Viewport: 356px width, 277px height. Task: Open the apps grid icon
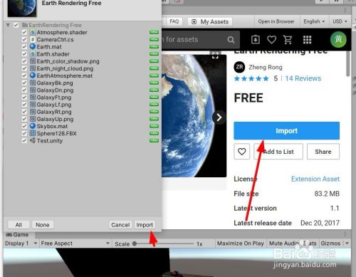click(x=307, y=40)
